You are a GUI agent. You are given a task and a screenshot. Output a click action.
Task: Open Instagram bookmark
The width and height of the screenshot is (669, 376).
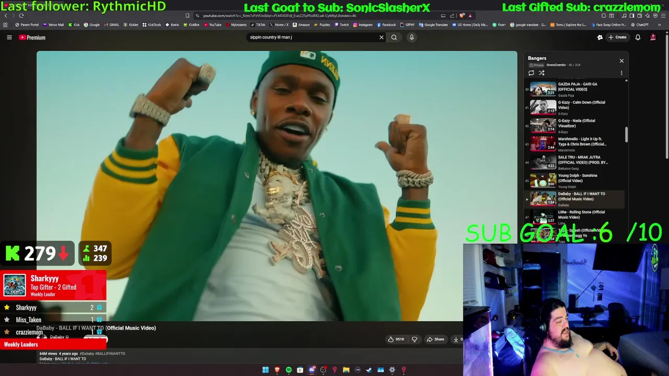click(x=363, y=25)
